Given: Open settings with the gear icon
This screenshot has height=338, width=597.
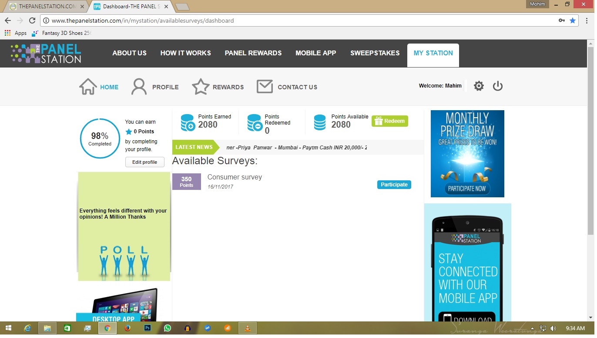Looking at the screenshot, I should [479, 86].
